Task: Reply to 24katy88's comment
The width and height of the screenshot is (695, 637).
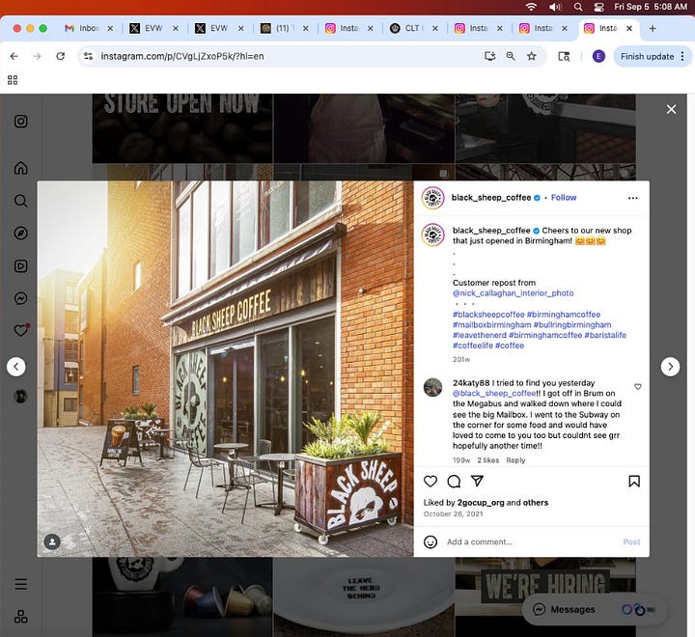Action: tap(515, 460)
